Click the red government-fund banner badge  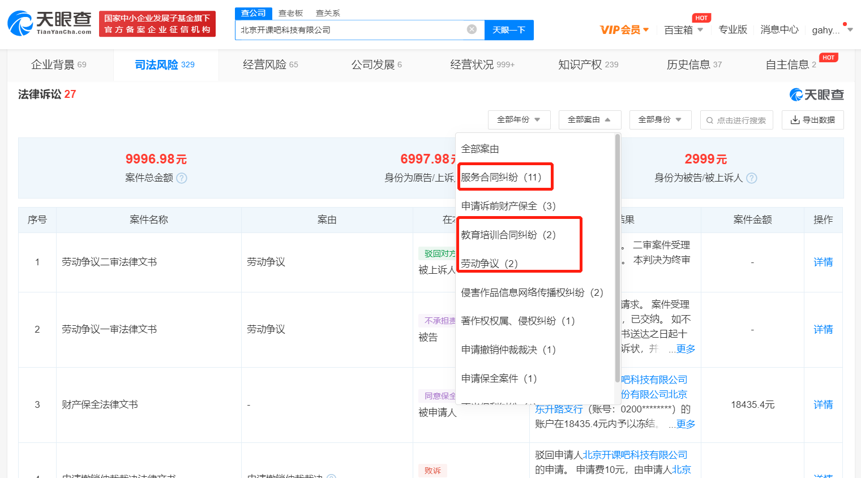(x=157, y=24)
